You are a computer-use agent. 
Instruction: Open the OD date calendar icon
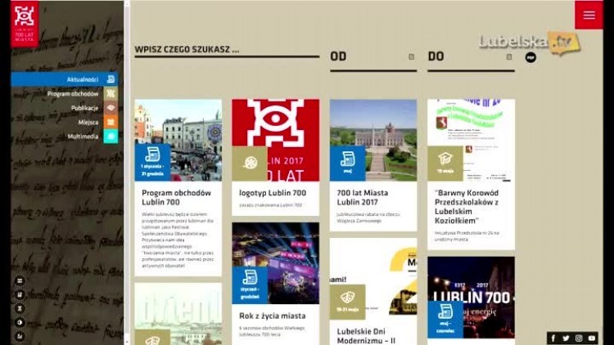coord(411,56)
